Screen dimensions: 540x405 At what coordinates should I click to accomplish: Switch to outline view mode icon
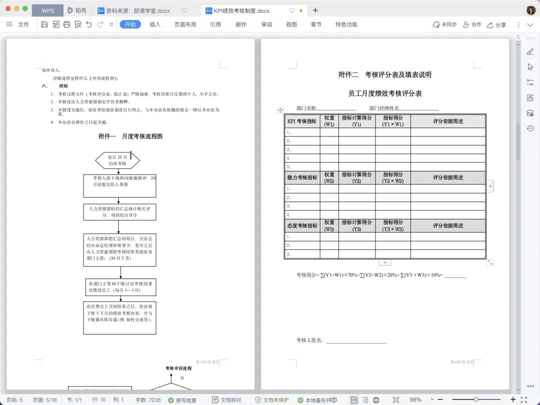tap(365, 400)
